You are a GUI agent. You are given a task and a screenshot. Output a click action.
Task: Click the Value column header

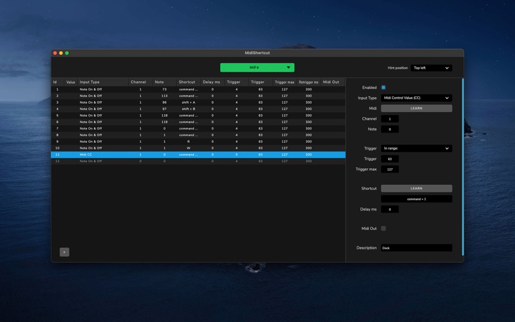pyautogui.click(x=71, y=82)
